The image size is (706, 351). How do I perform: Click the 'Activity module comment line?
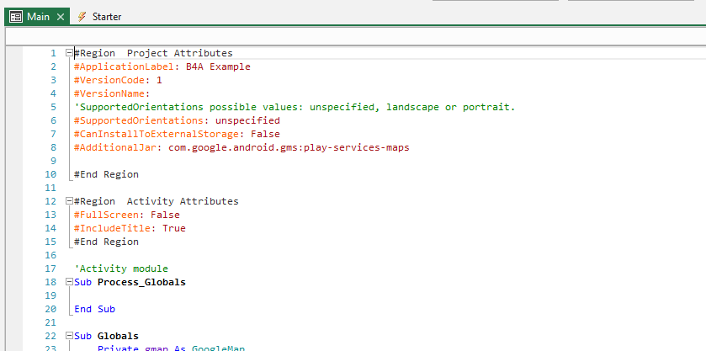[121, 269]
